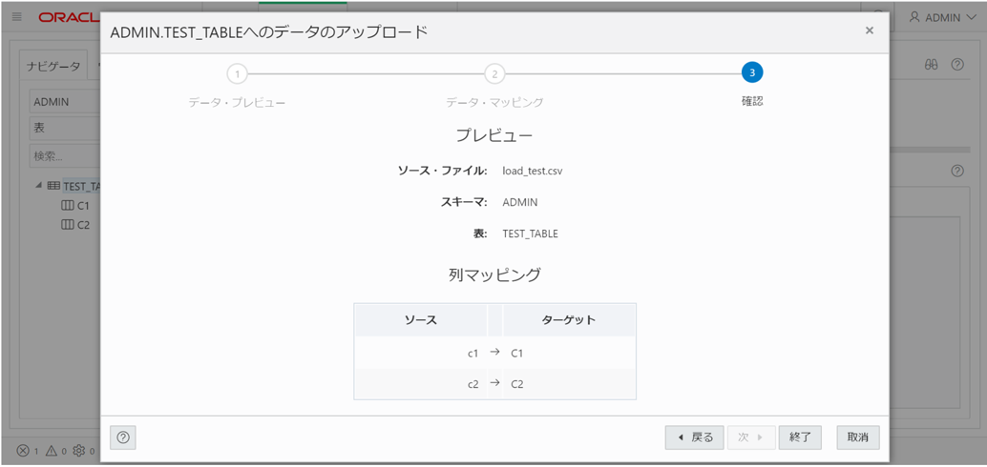Open the ADMIN schema selector
The width and height of the screenshot is (987, 467).
click(65, 102)
